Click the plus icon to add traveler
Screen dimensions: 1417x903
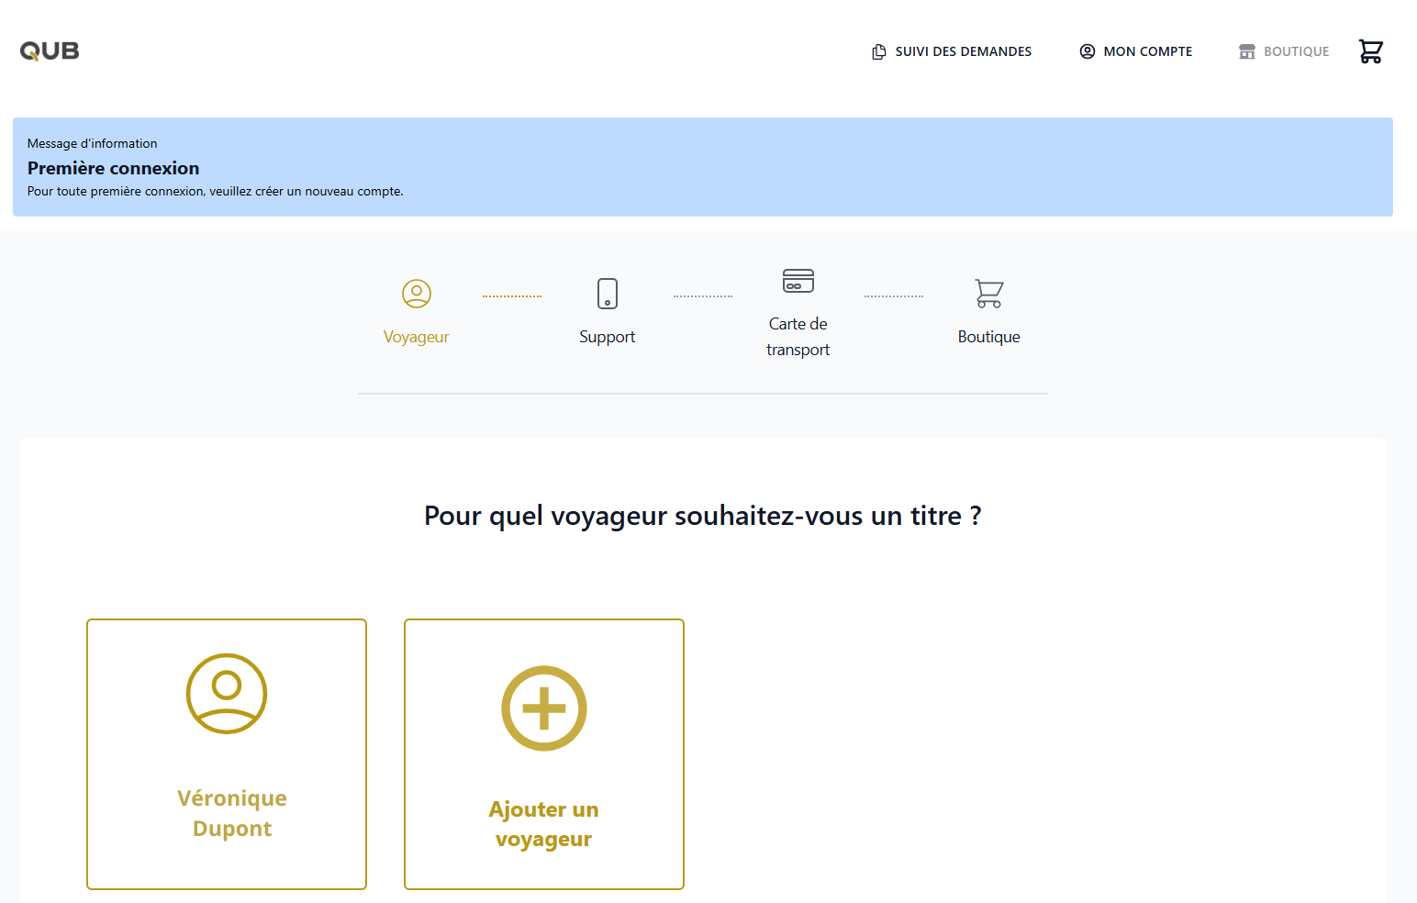pyautogui.click(x=544, y=708)
